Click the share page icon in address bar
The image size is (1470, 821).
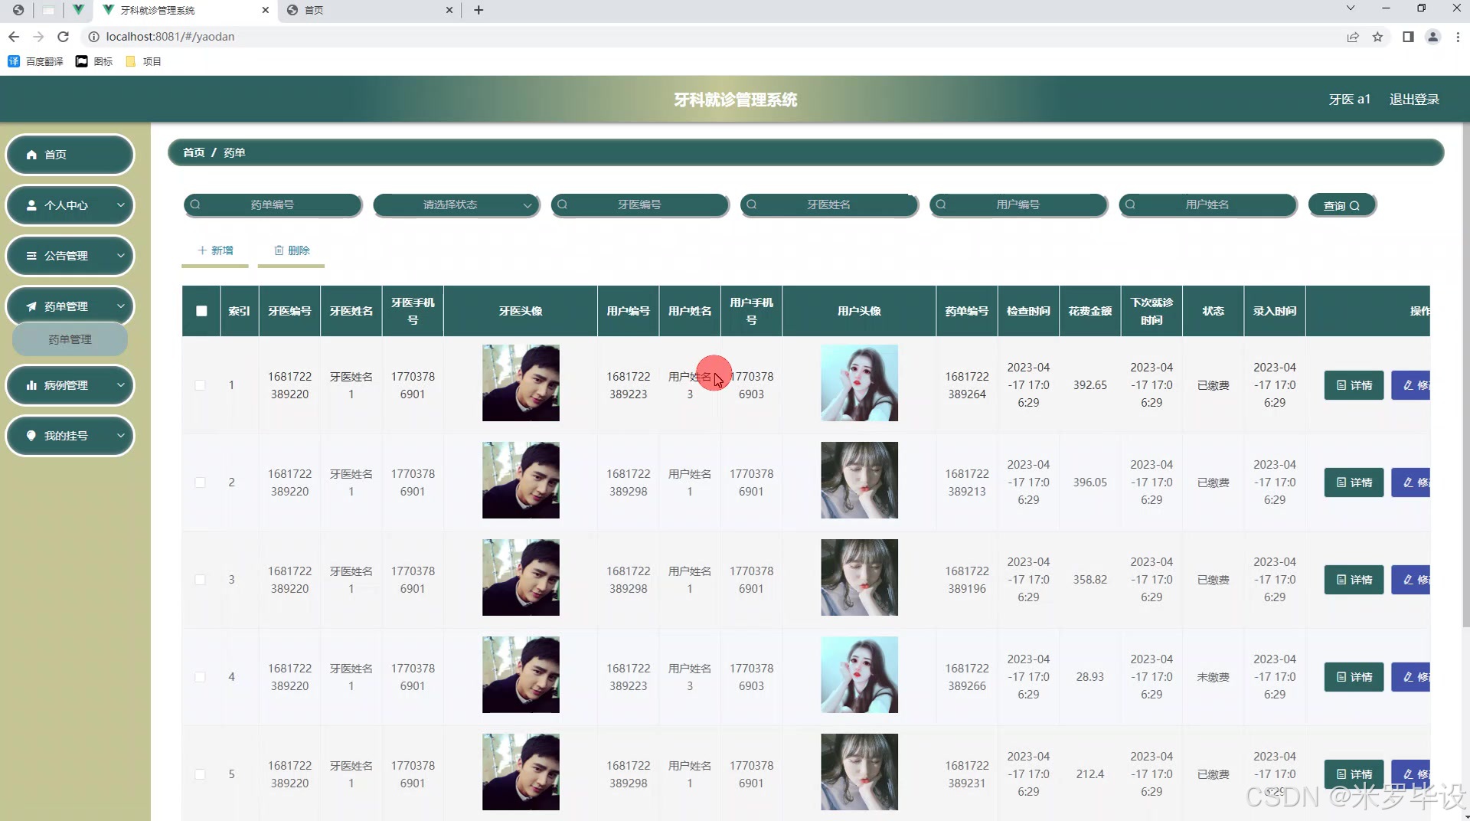[1353, 37]
